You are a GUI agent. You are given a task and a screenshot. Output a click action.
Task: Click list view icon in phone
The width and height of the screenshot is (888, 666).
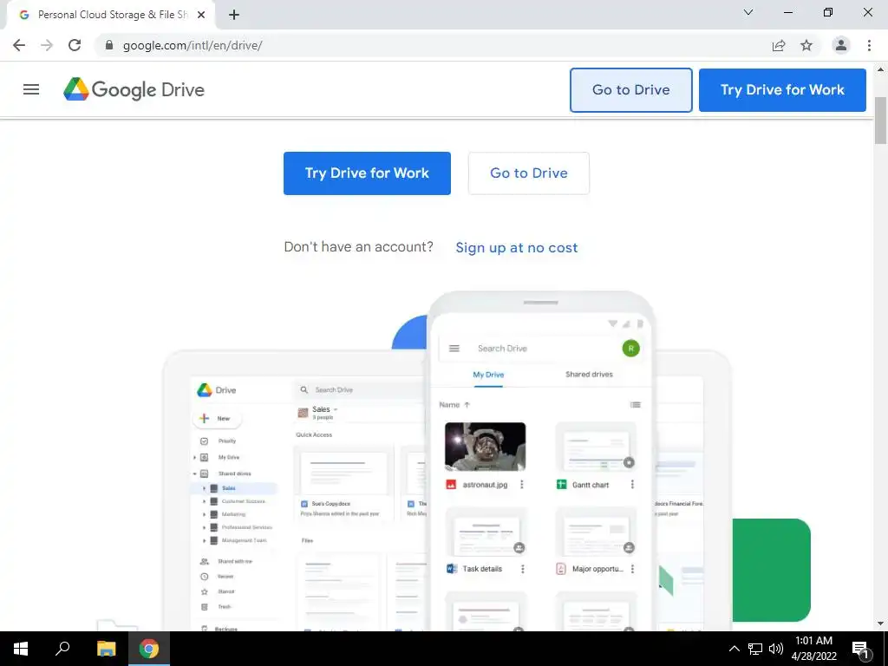pos(636,404)
